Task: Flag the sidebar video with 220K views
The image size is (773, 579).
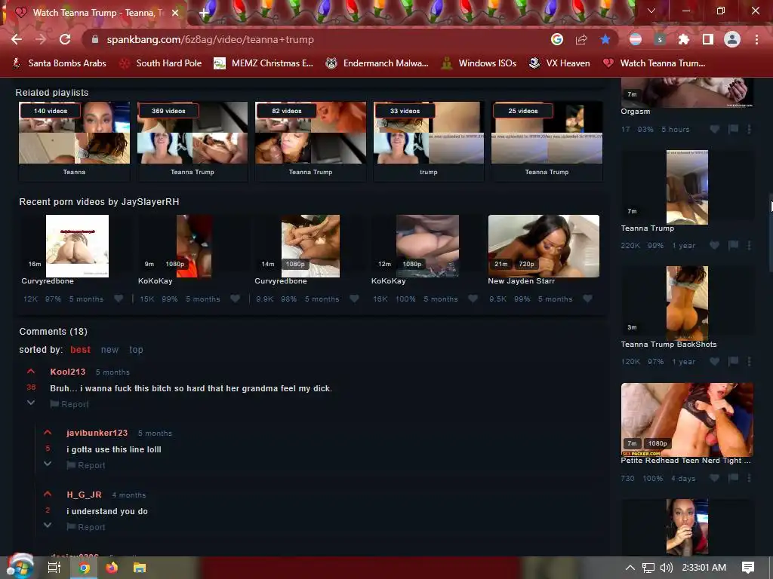Action: pos(734,245)
